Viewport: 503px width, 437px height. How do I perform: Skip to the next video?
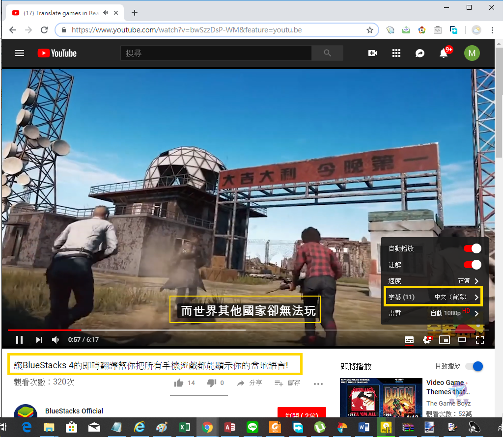point(39,339)
